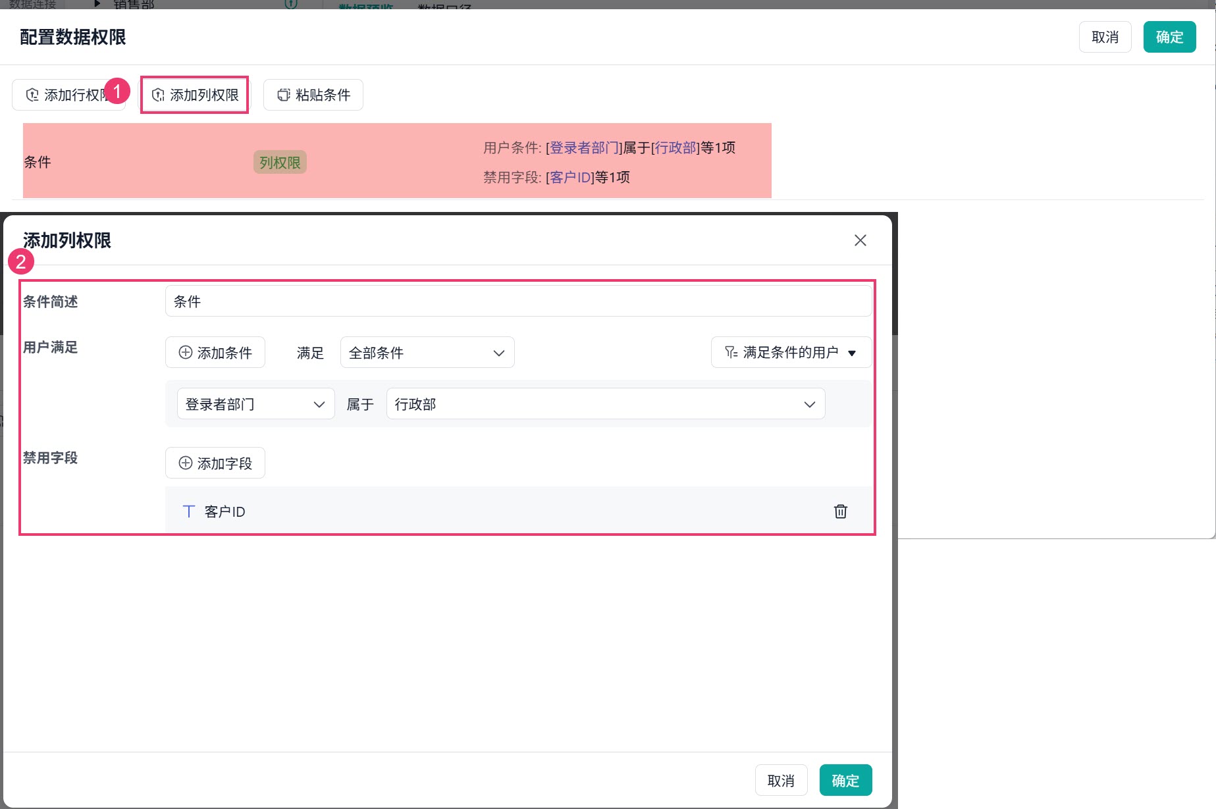
Task: Click the shield icon on 添加行权限
Action: click(32, 95)
